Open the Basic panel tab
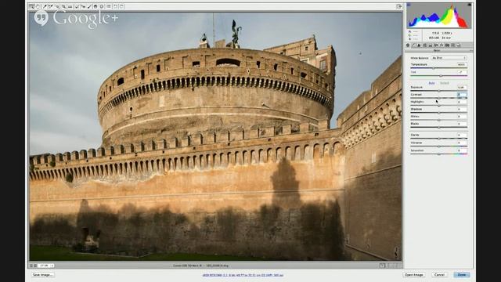 tap(408, 45)
